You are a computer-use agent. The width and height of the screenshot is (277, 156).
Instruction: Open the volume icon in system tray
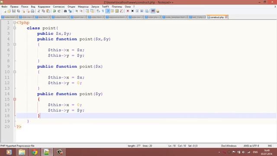tap(244, 152)
